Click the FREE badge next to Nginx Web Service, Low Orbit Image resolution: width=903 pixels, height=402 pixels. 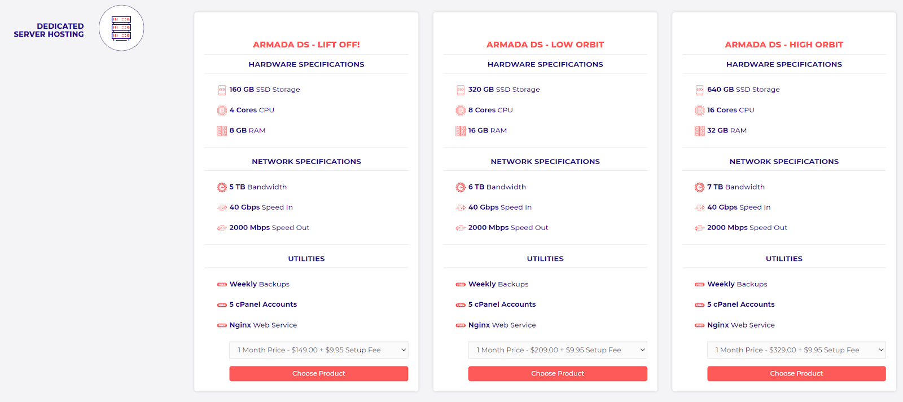461,325
